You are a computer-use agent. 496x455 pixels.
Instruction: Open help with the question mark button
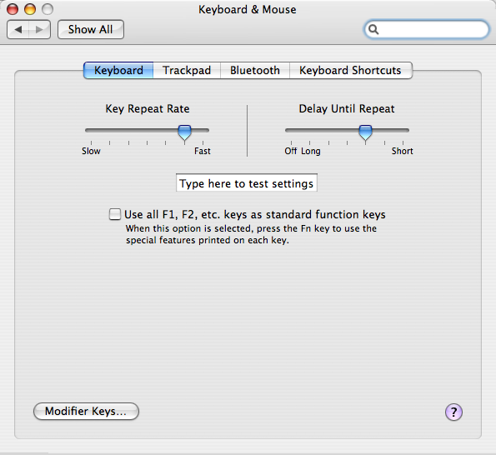click(x=453, y=412)
